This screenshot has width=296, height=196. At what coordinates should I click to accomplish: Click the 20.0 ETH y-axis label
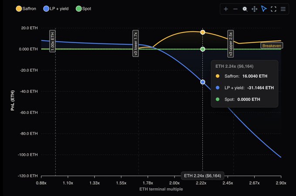(x=29, y=28)
